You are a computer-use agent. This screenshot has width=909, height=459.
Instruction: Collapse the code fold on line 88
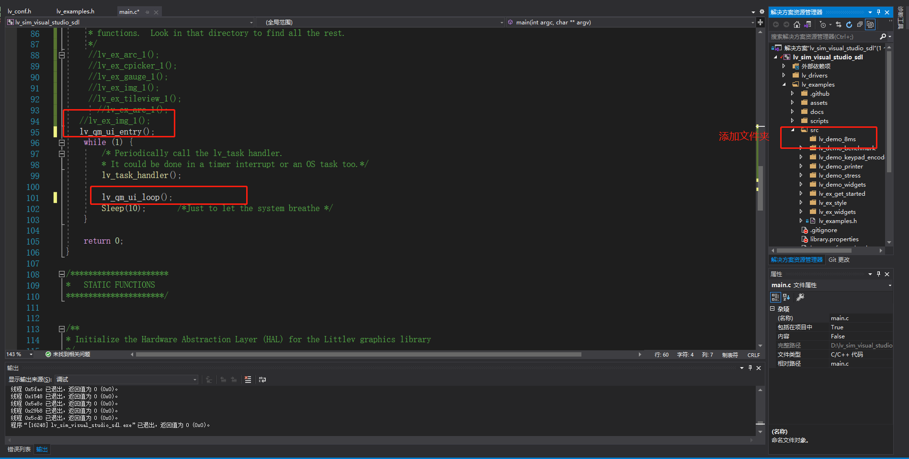pyautogui.click(x=62, y=55)
